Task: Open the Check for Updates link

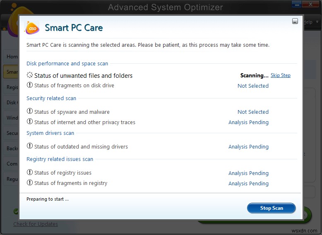Action: click(36, 224)
